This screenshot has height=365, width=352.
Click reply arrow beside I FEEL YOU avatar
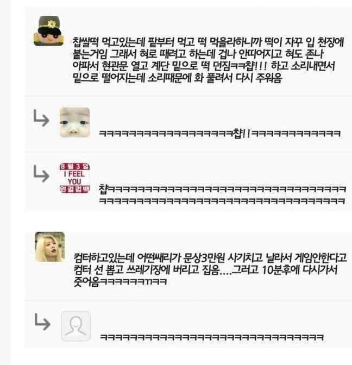[41, 174]
